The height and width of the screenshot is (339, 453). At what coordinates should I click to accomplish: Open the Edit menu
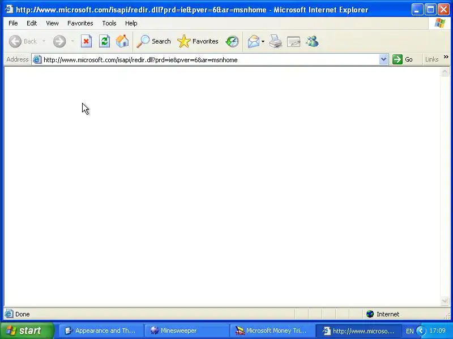pos(32,23)
